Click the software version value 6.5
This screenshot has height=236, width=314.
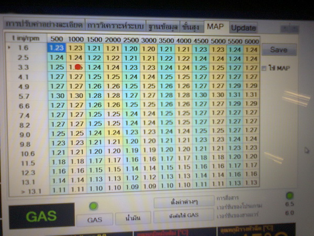tap(289, 204)
